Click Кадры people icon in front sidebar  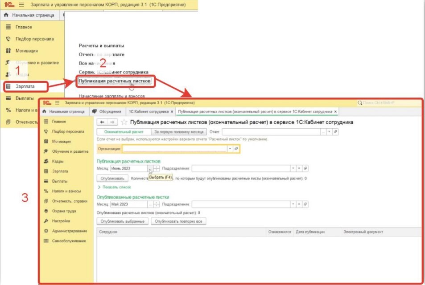46,161
